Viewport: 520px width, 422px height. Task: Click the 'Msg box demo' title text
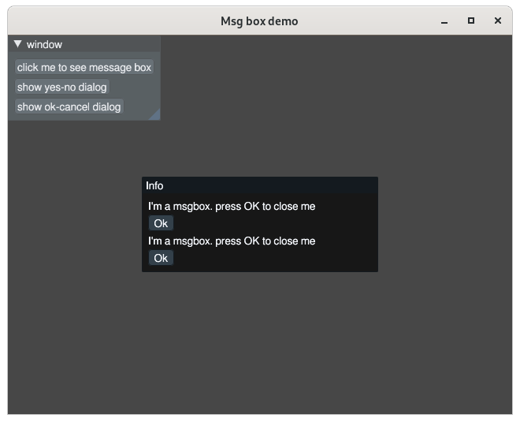click(259, 21)
